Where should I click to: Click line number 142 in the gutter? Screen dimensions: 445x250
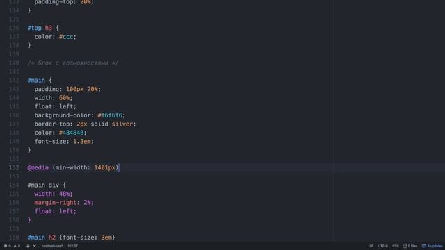pyautogui.click(x=14, y=81)
